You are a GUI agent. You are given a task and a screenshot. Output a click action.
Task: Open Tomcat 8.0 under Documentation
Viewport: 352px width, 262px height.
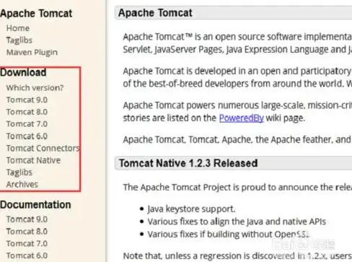(x=27, y=232)
